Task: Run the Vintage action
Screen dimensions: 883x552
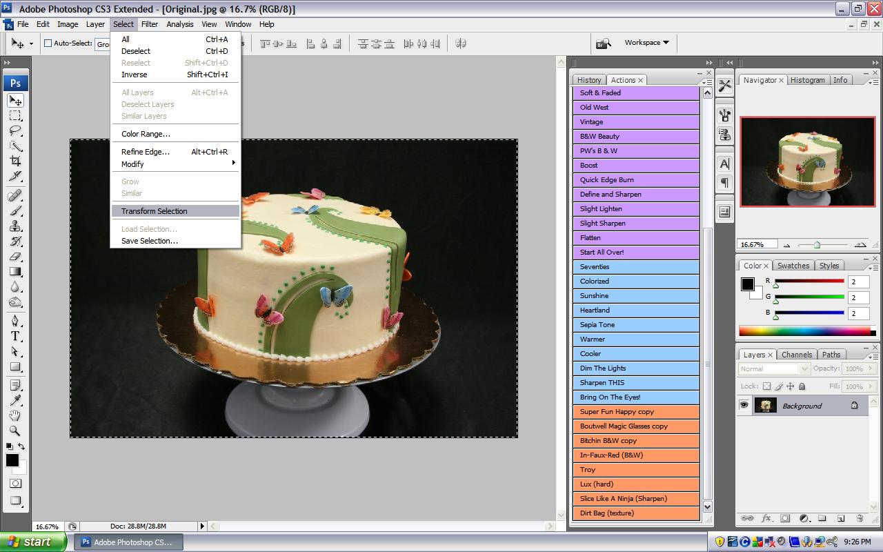Action: click(636, 122)
